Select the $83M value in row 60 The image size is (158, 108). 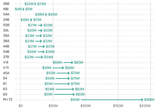(x=80, y=94)
